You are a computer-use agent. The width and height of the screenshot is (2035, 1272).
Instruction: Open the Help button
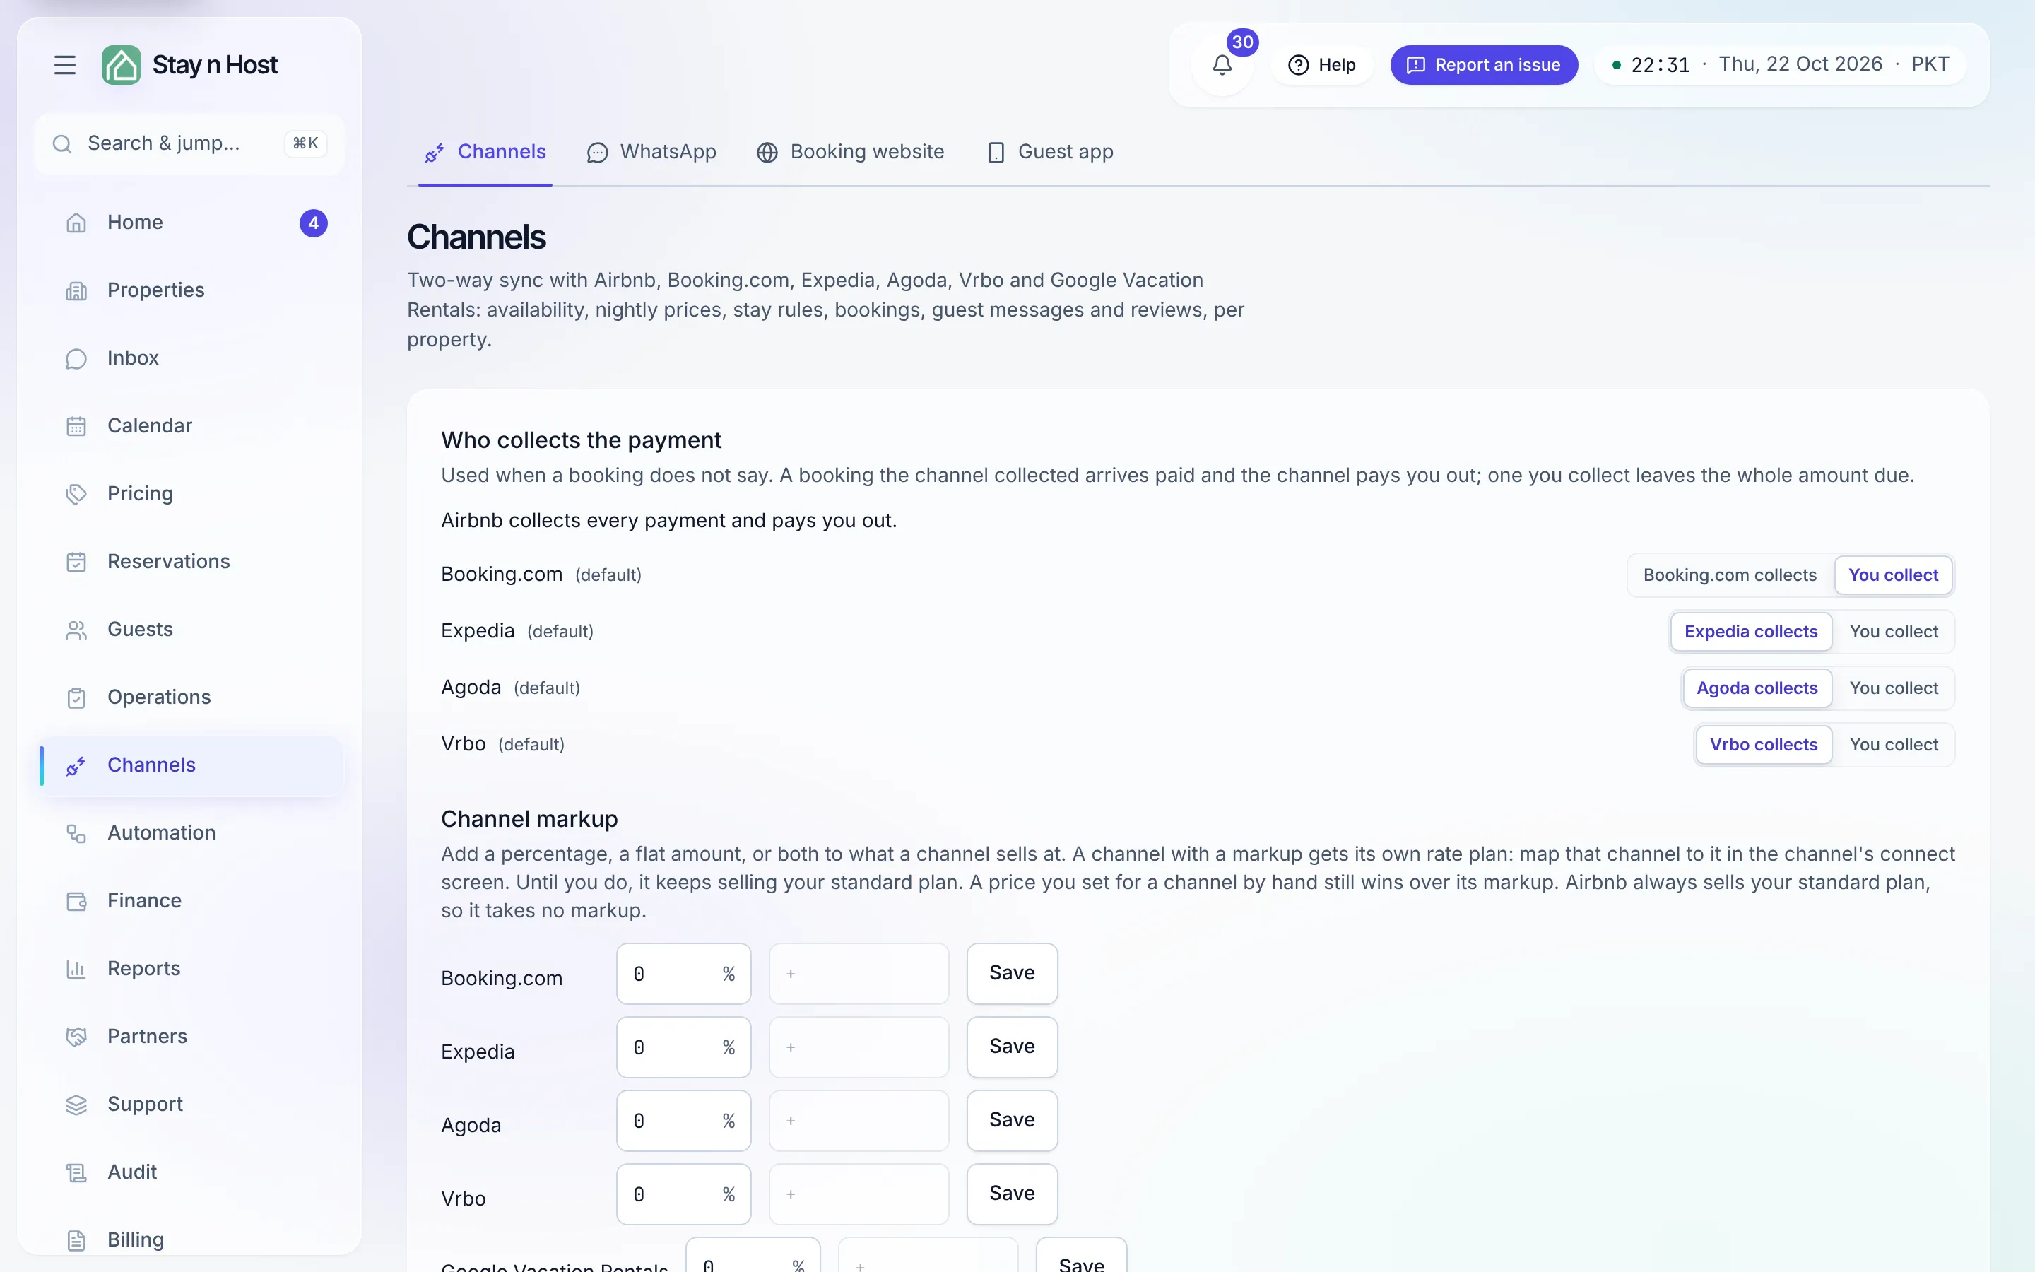click(x=1321, y=65)
